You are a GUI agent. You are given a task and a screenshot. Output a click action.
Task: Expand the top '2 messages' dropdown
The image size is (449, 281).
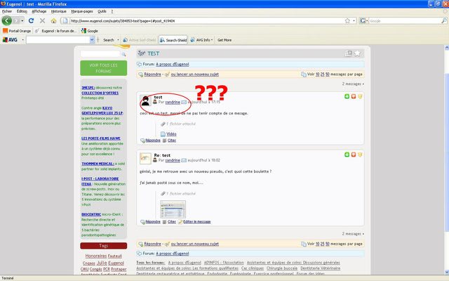point(353,84)
